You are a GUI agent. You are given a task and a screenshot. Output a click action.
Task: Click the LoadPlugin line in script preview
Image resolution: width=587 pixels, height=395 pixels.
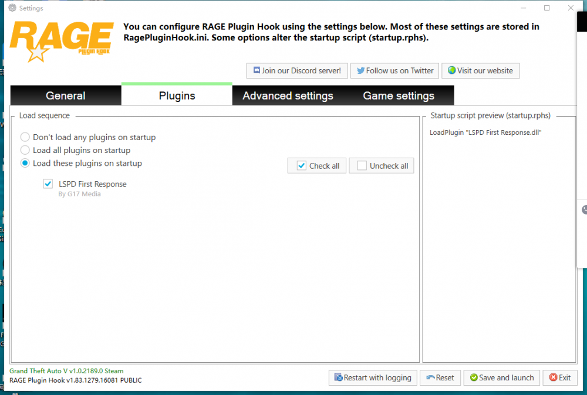coord(485,132)
